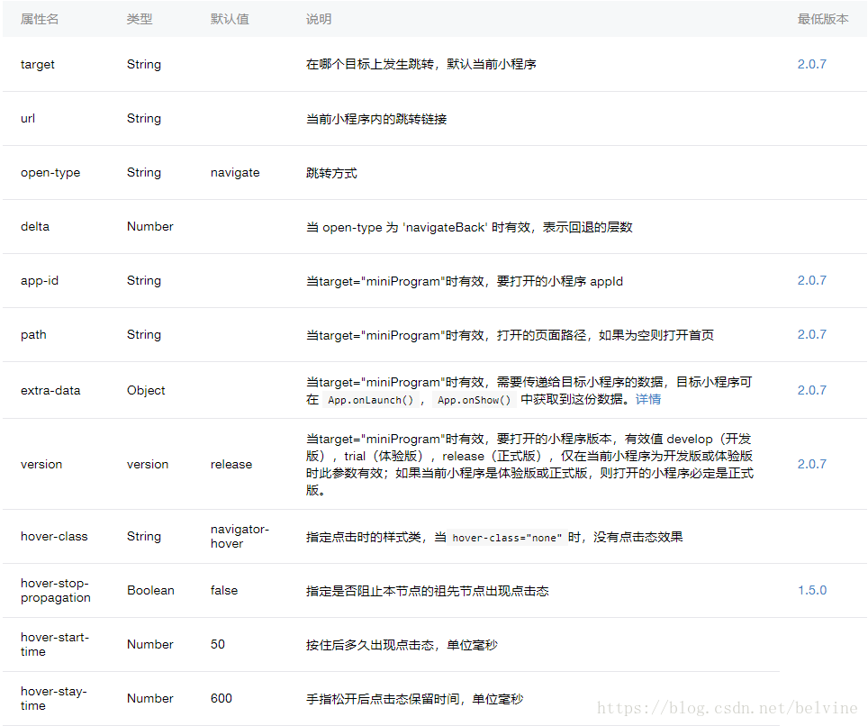Screen dimensions: 868x726
Task: Click the open-type property name
Action: (50, 173)
